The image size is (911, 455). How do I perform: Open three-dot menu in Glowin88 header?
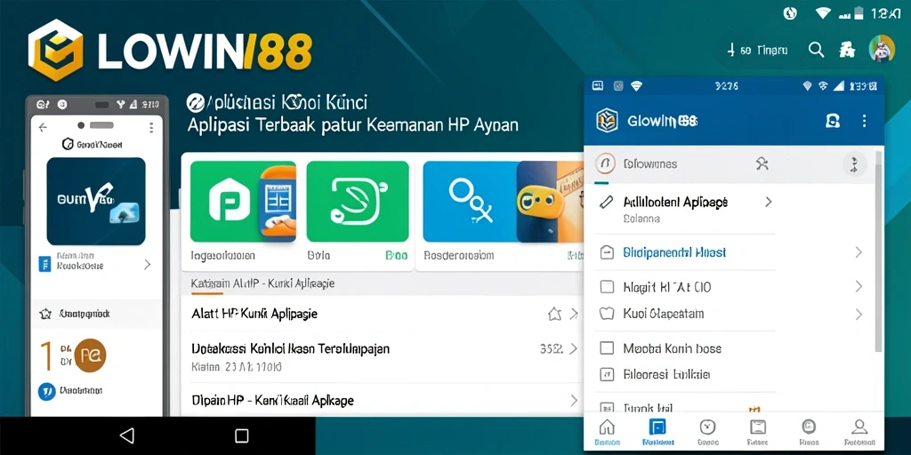(864, 121)
